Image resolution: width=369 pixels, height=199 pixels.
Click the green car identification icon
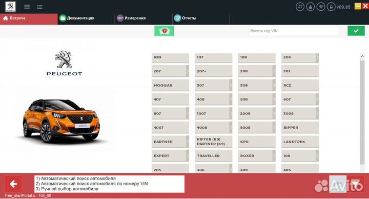pos(164,31)
